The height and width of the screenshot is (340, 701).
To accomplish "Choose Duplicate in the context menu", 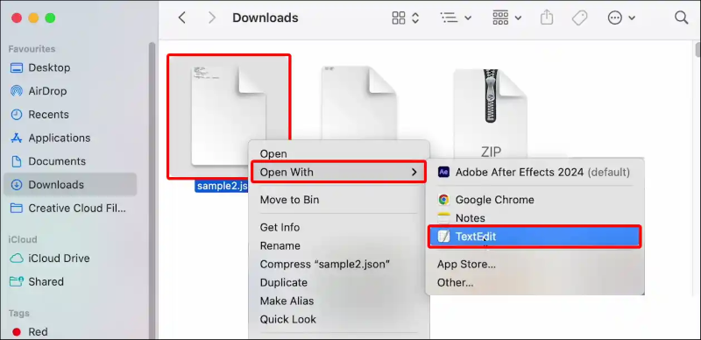I will point(339,283).
